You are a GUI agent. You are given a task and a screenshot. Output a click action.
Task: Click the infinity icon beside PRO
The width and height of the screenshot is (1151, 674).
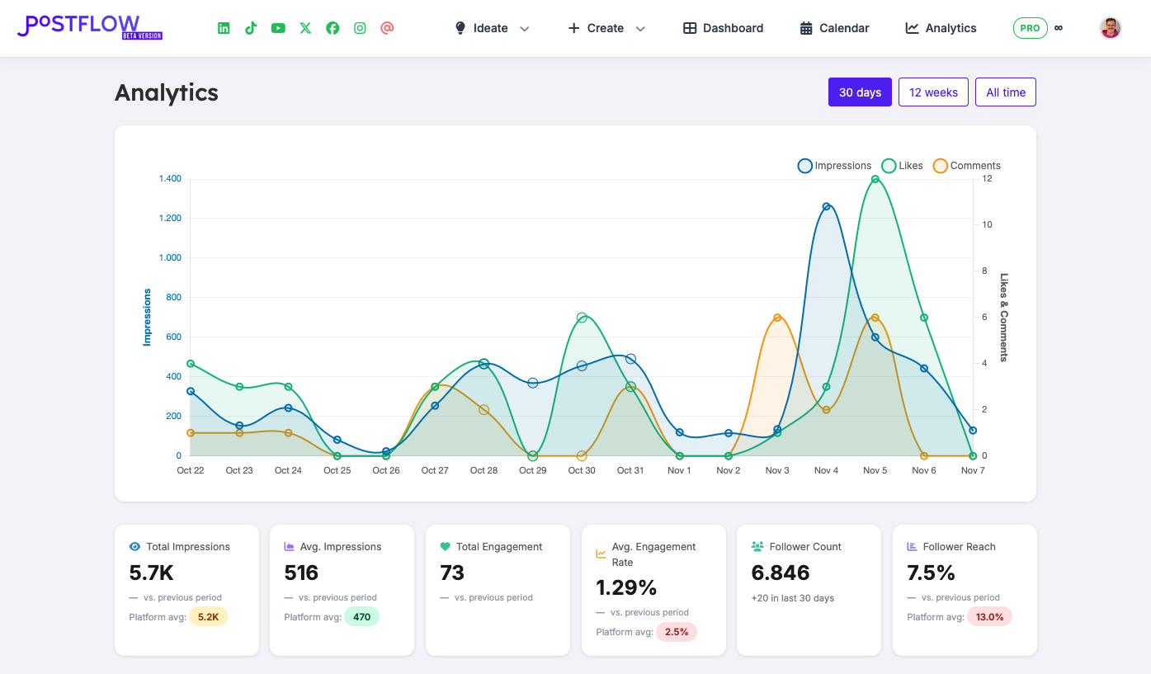[x=1059, y=27]
